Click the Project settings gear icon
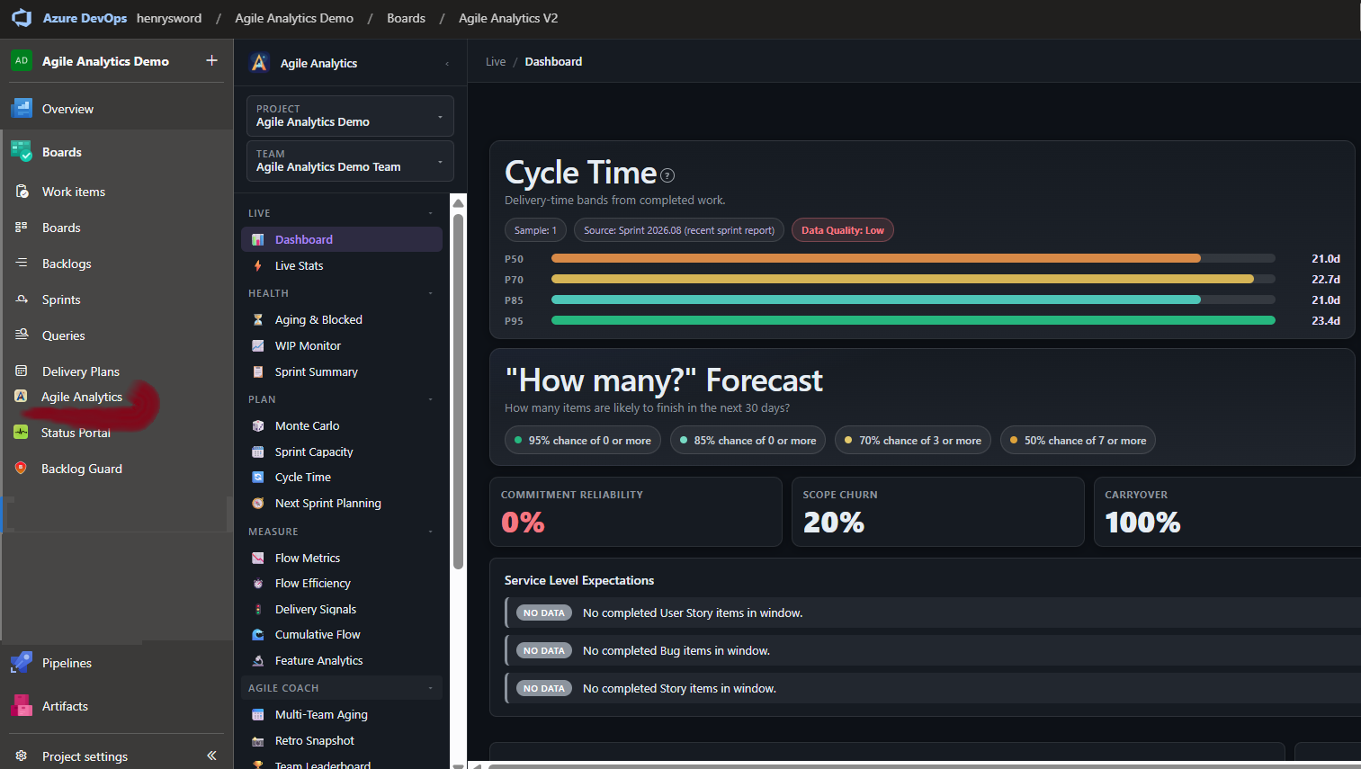Image resolution: width=1361 pixels, height=769 pixels. [x=22, y=756]
